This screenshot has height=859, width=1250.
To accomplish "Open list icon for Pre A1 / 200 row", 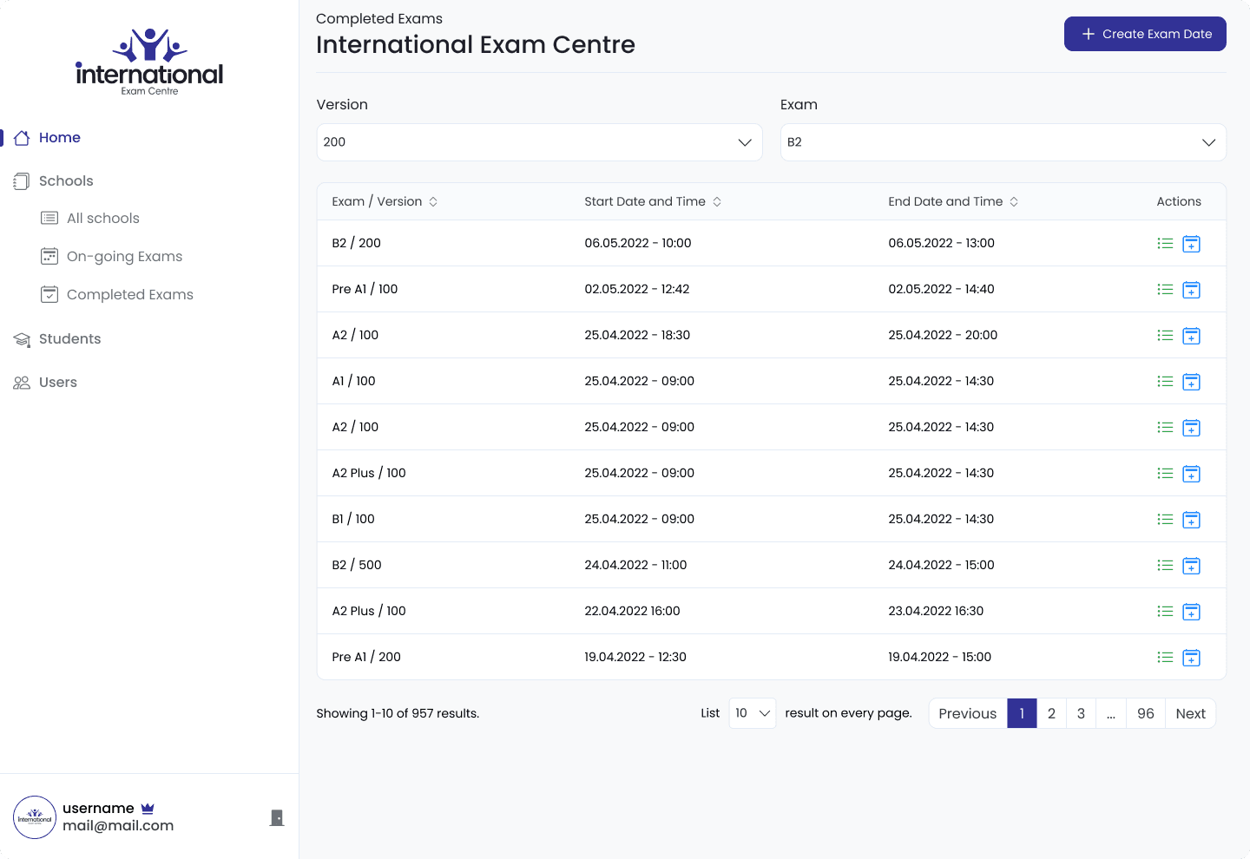I will tap(1165, 658).
